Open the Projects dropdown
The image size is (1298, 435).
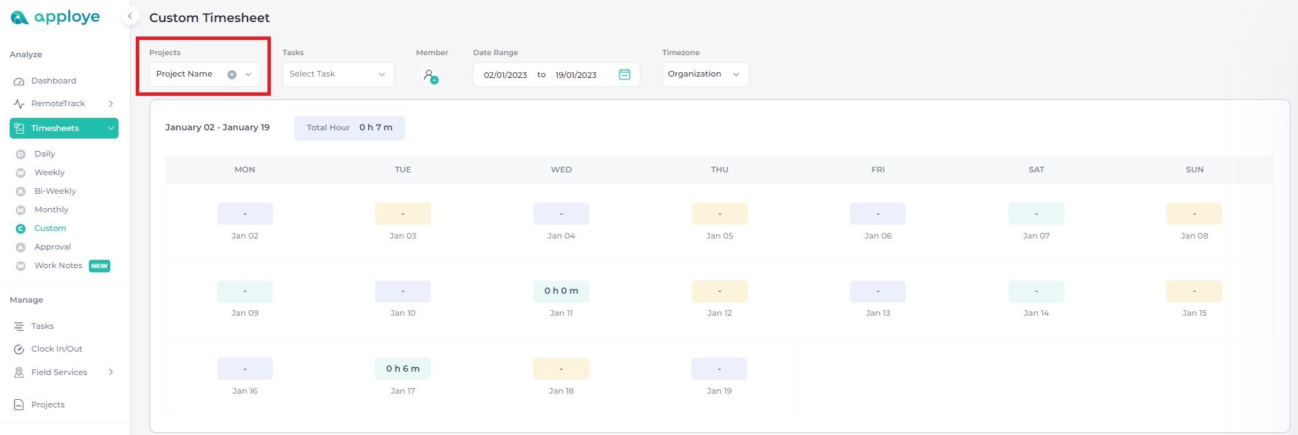(205, 74)
